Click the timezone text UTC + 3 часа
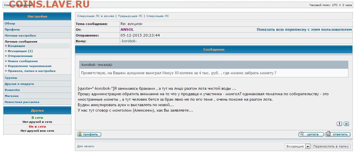 [342, 5]
